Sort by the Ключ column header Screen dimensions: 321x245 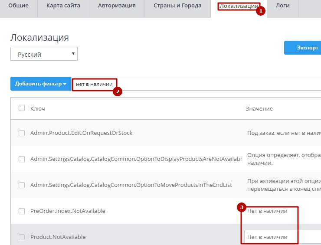pos(38,108)
